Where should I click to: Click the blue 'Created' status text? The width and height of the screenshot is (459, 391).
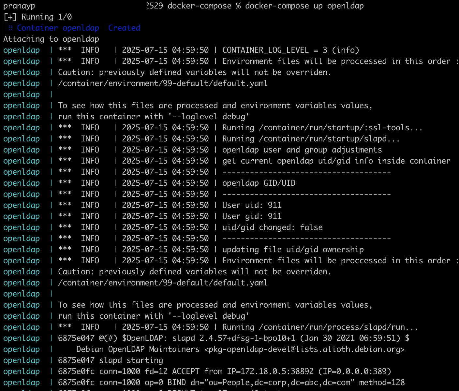click(x=124, y=28)
